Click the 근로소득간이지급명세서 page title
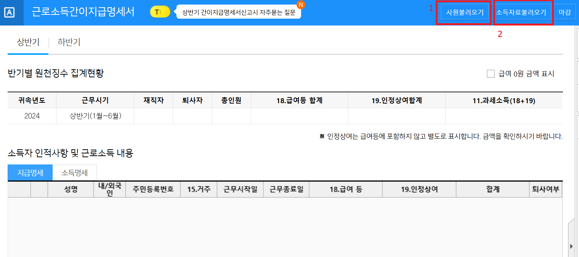 click(83, 12)
